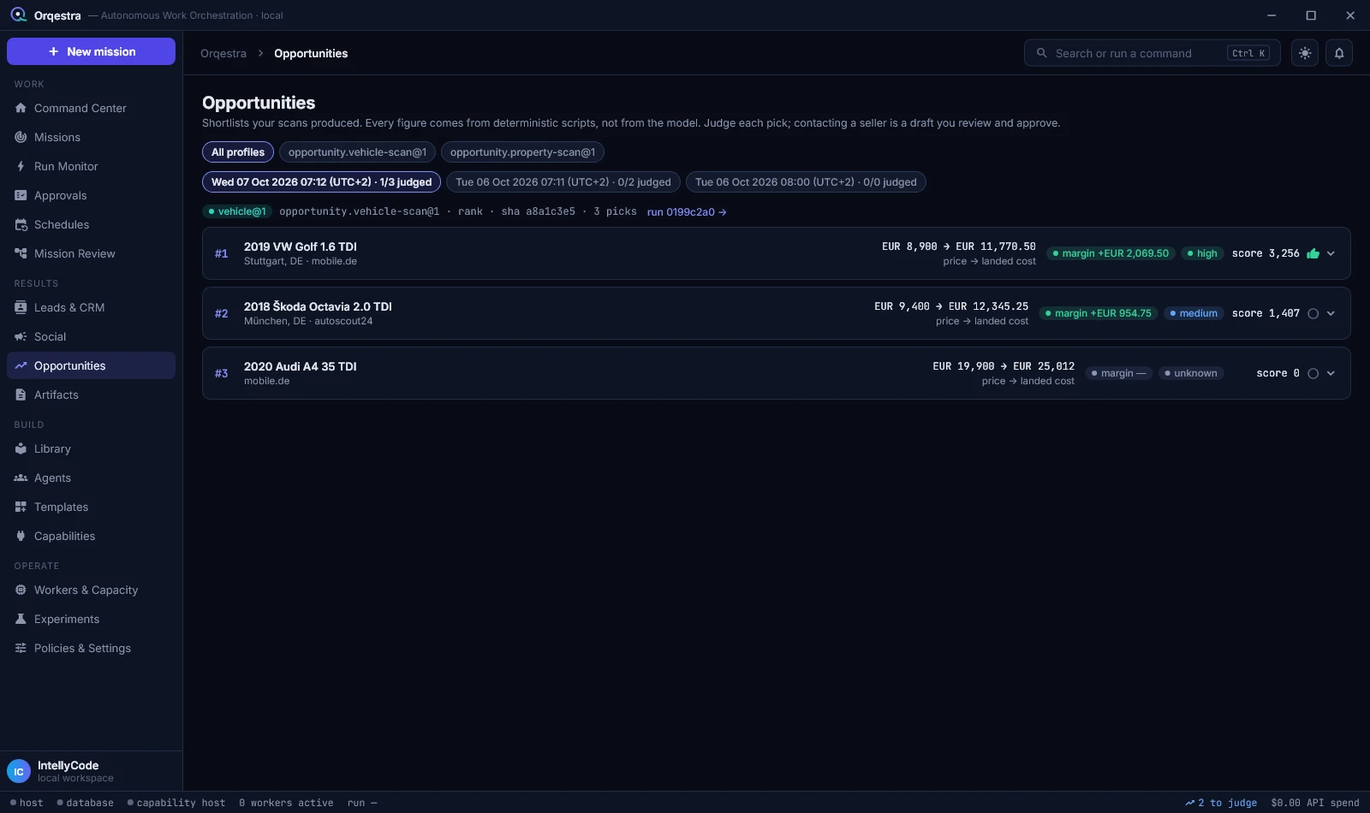Focus the Search or run a command field
This screenshot has height=813, width=1370.
point(1153,53)
